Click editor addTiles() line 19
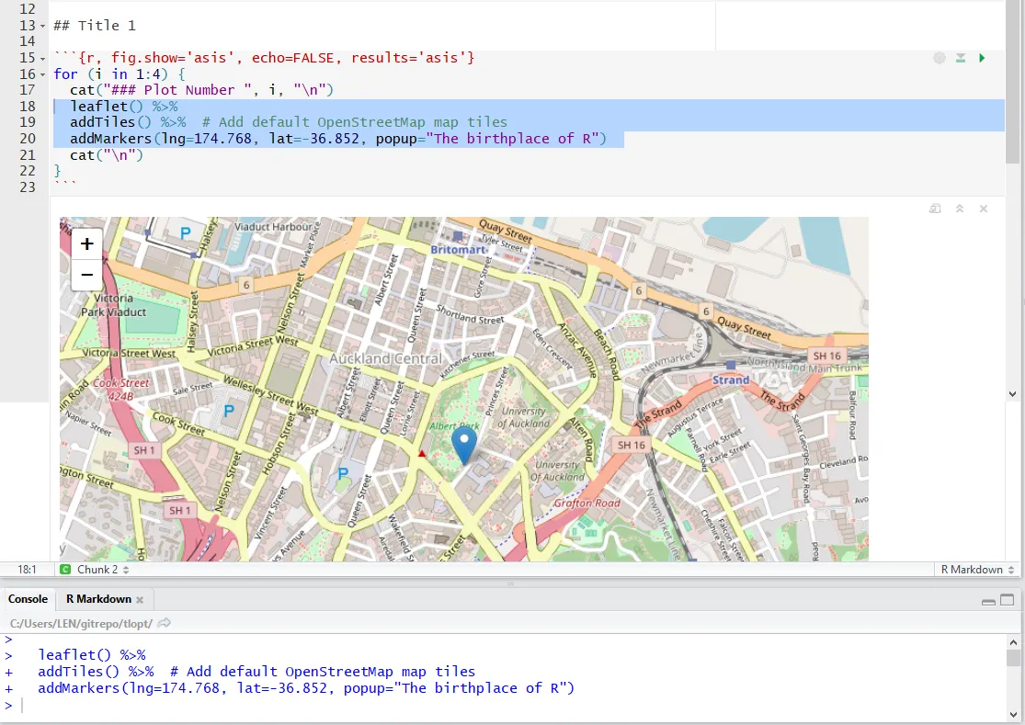 289,122
